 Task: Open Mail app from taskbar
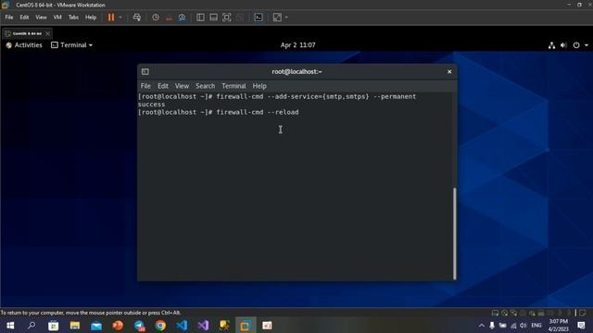pyautogui.click(x=96, y=326)
